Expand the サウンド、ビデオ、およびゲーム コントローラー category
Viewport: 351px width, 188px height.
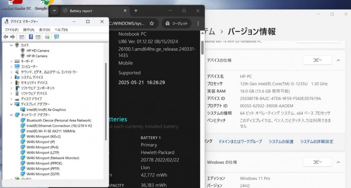pos(11,72)
